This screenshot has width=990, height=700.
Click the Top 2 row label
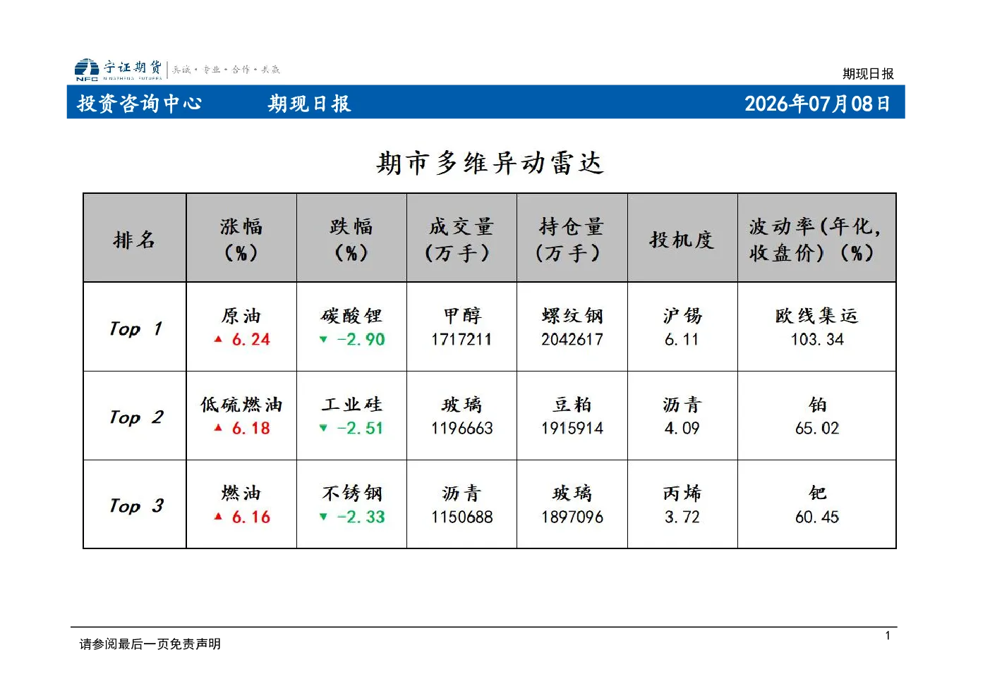(135, 417)
